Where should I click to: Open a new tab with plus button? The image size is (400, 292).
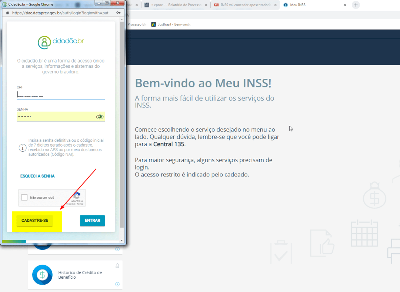tap(356, 5)
